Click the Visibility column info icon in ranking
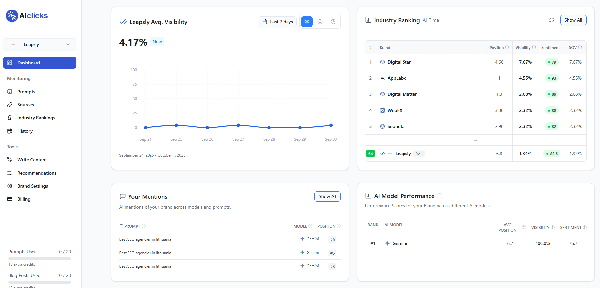 [x=534, y=47]
